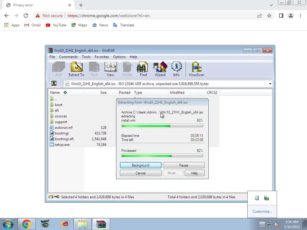Screen dimensions: 307x230
Task: Click Help button in extraction dialog
Action: tap(194, 173)
